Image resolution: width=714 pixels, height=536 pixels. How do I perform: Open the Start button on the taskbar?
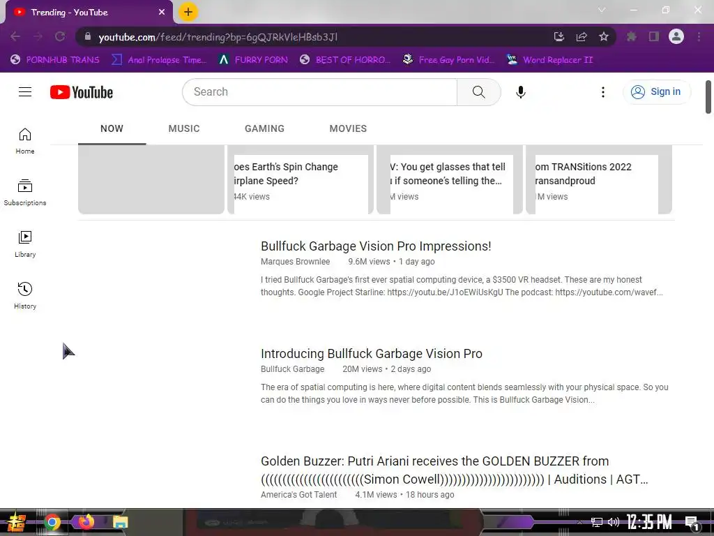17,522
